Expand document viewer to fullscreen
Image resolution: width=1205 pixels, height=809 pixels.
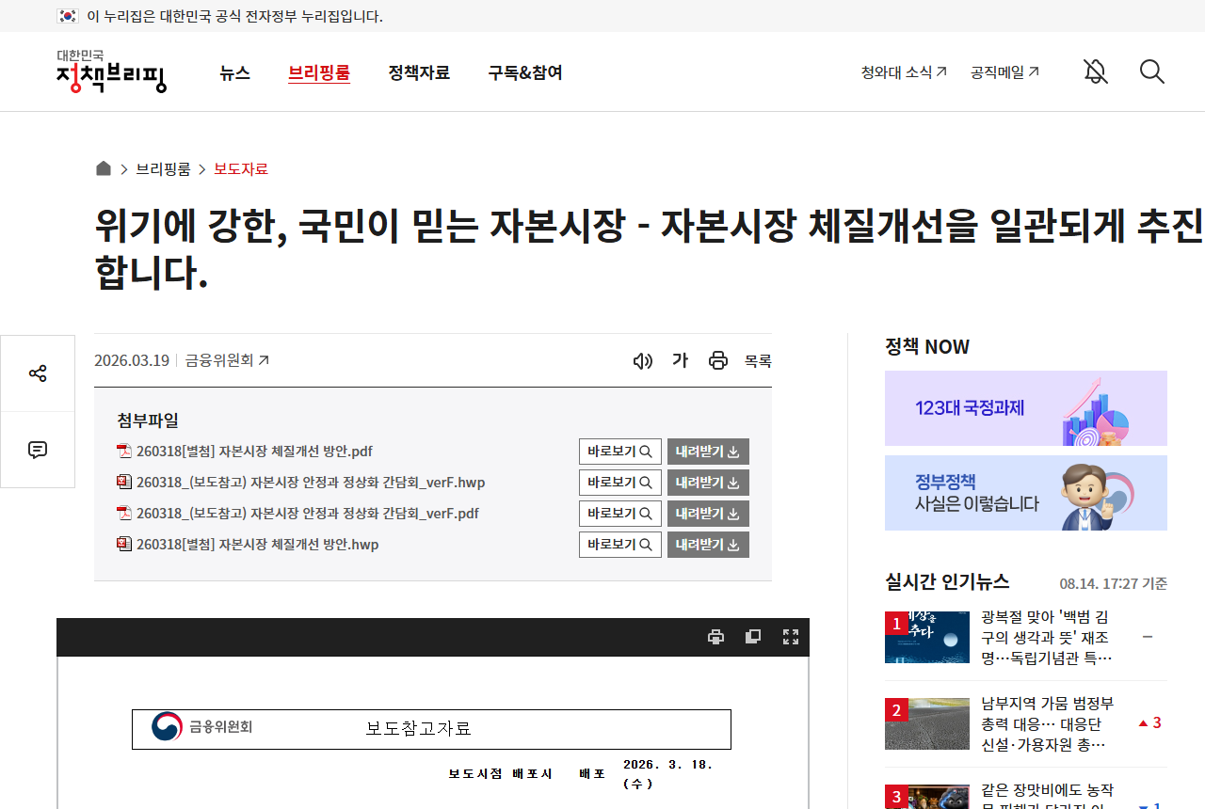[x=791, y=637]
